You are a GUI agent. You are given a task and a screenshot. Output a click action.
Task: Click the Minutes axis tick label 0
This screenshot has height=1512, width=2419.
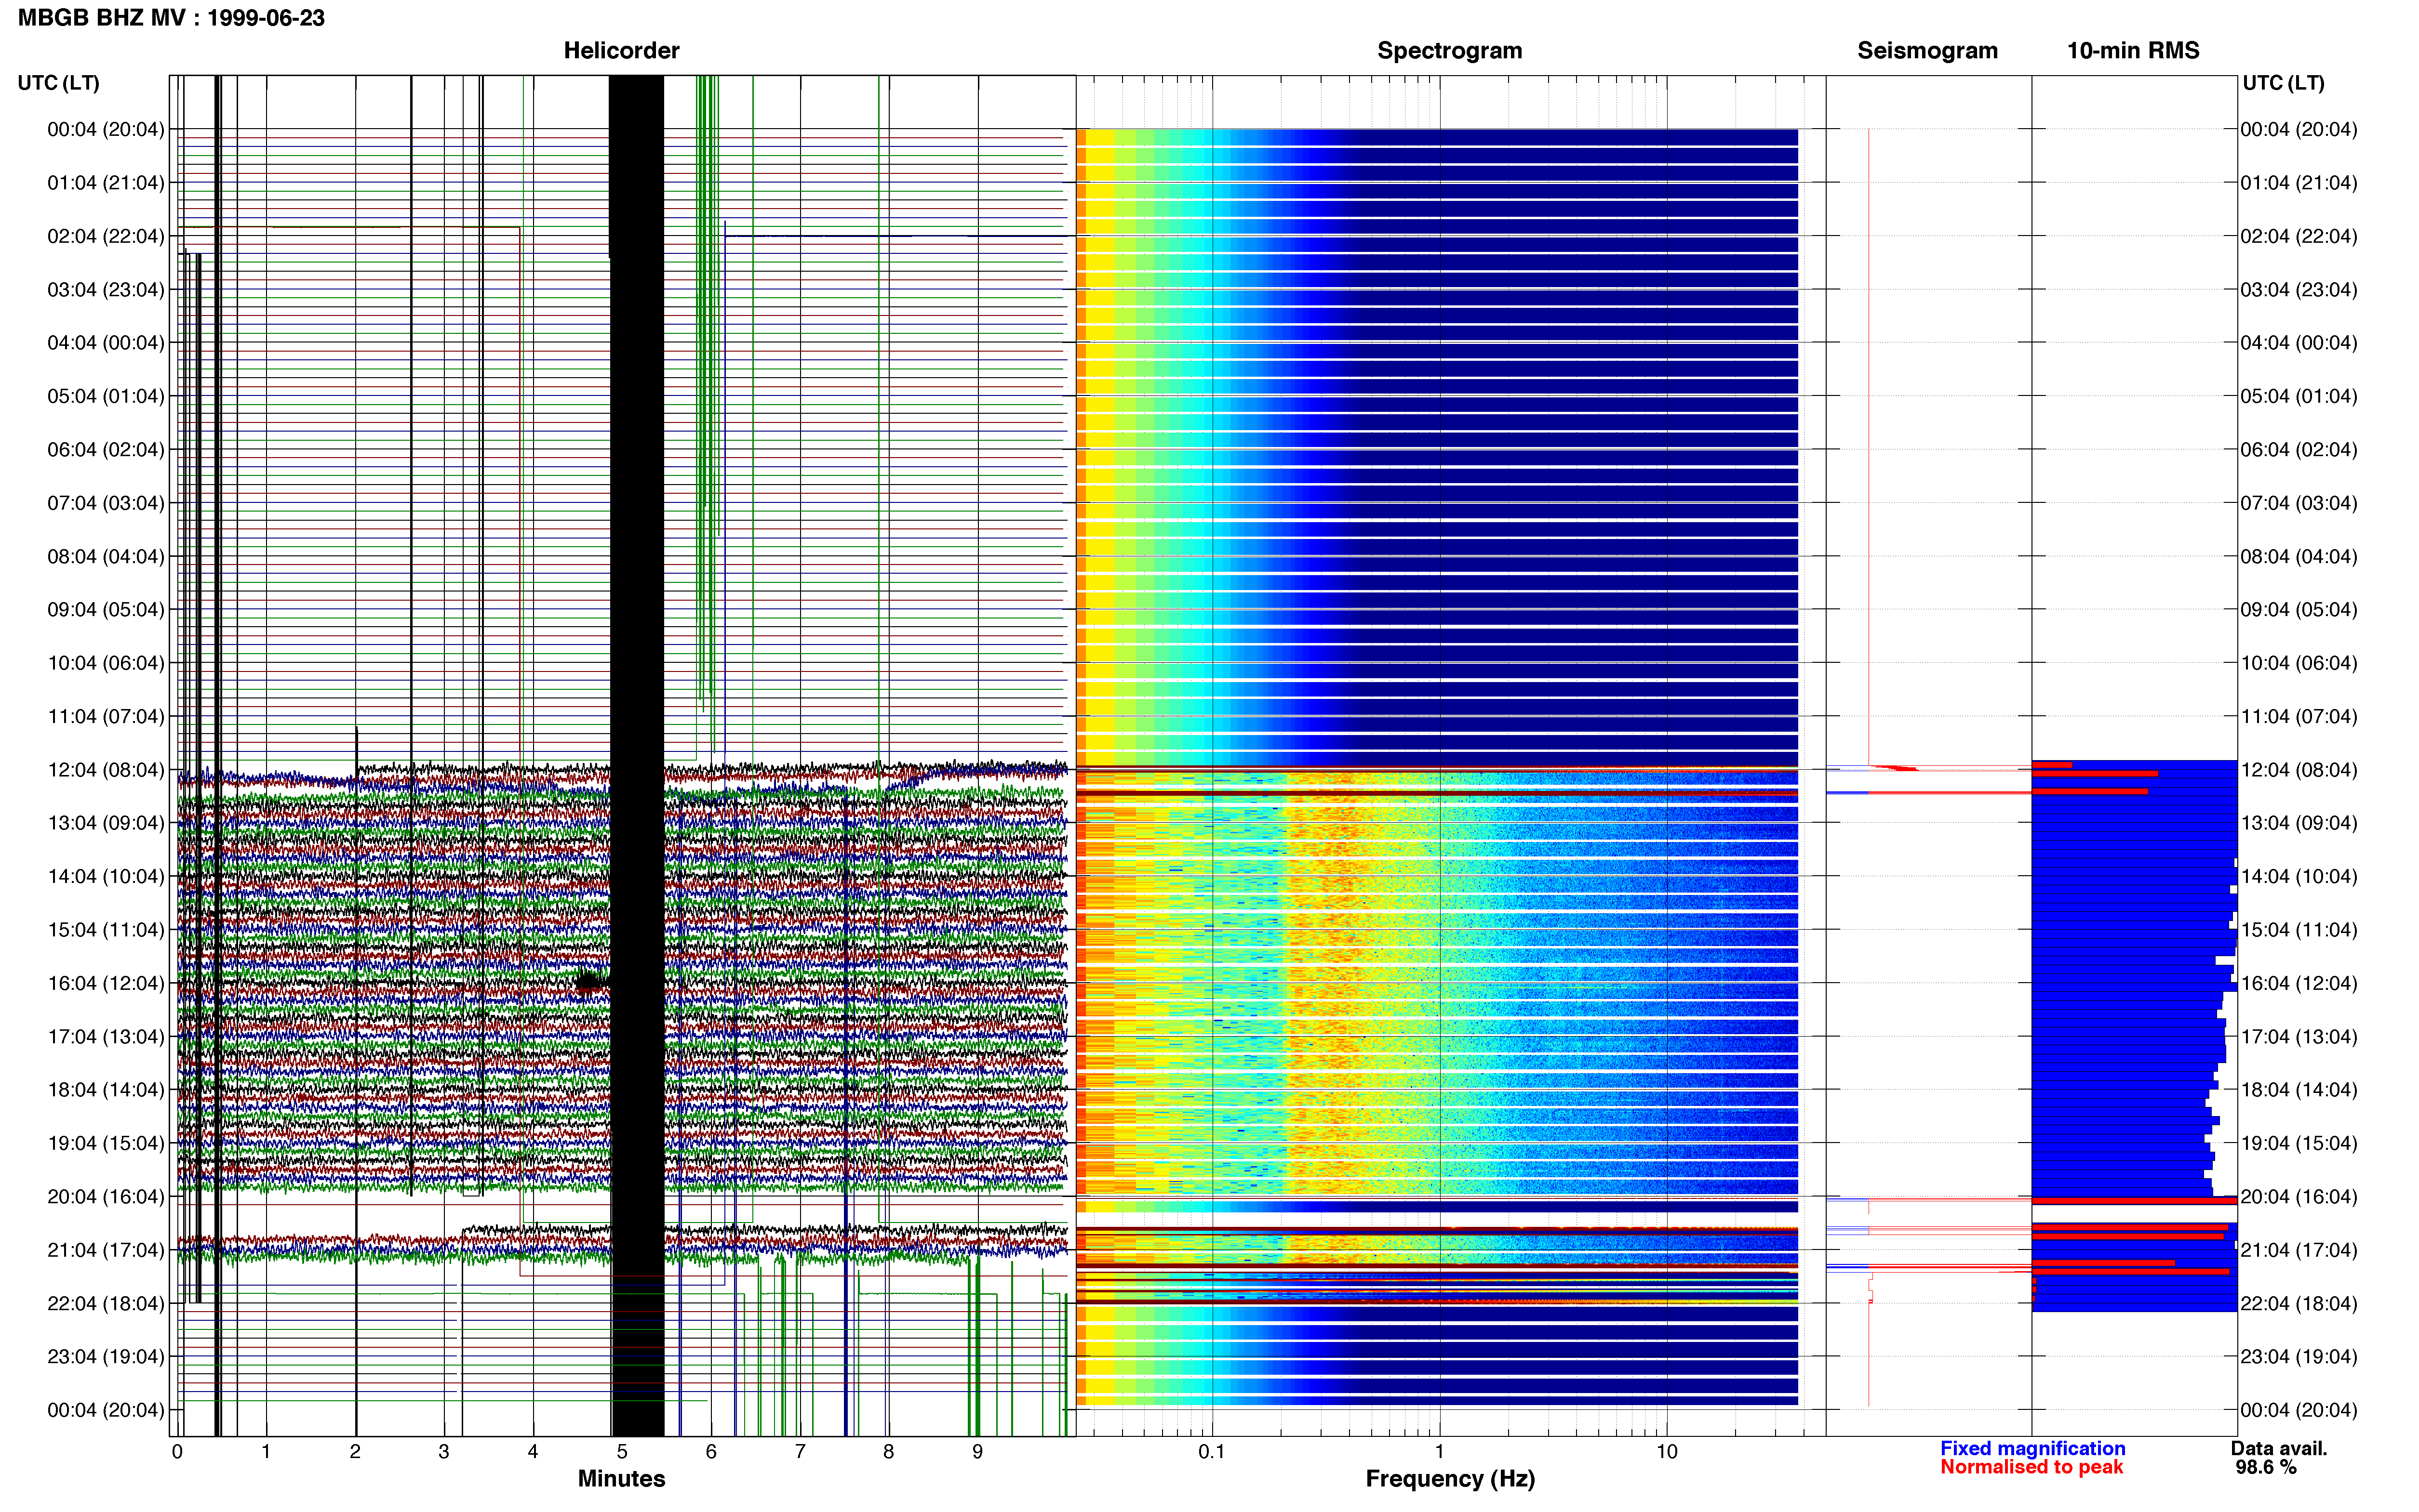click(177, 1451)
